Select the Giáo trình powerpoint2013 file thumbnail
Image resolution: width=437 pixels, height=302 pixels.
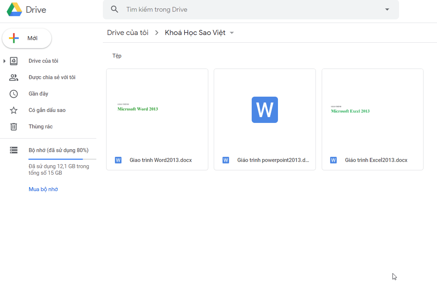[x=265, y=110]
